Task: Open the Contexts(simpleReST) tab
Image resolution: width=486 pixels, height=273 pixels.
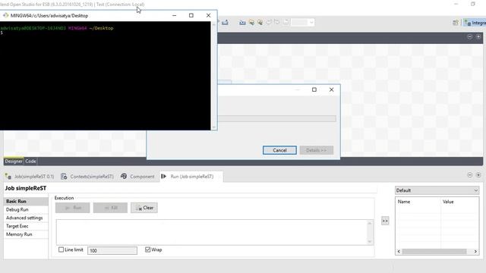Action: click(x=87, y=177)
